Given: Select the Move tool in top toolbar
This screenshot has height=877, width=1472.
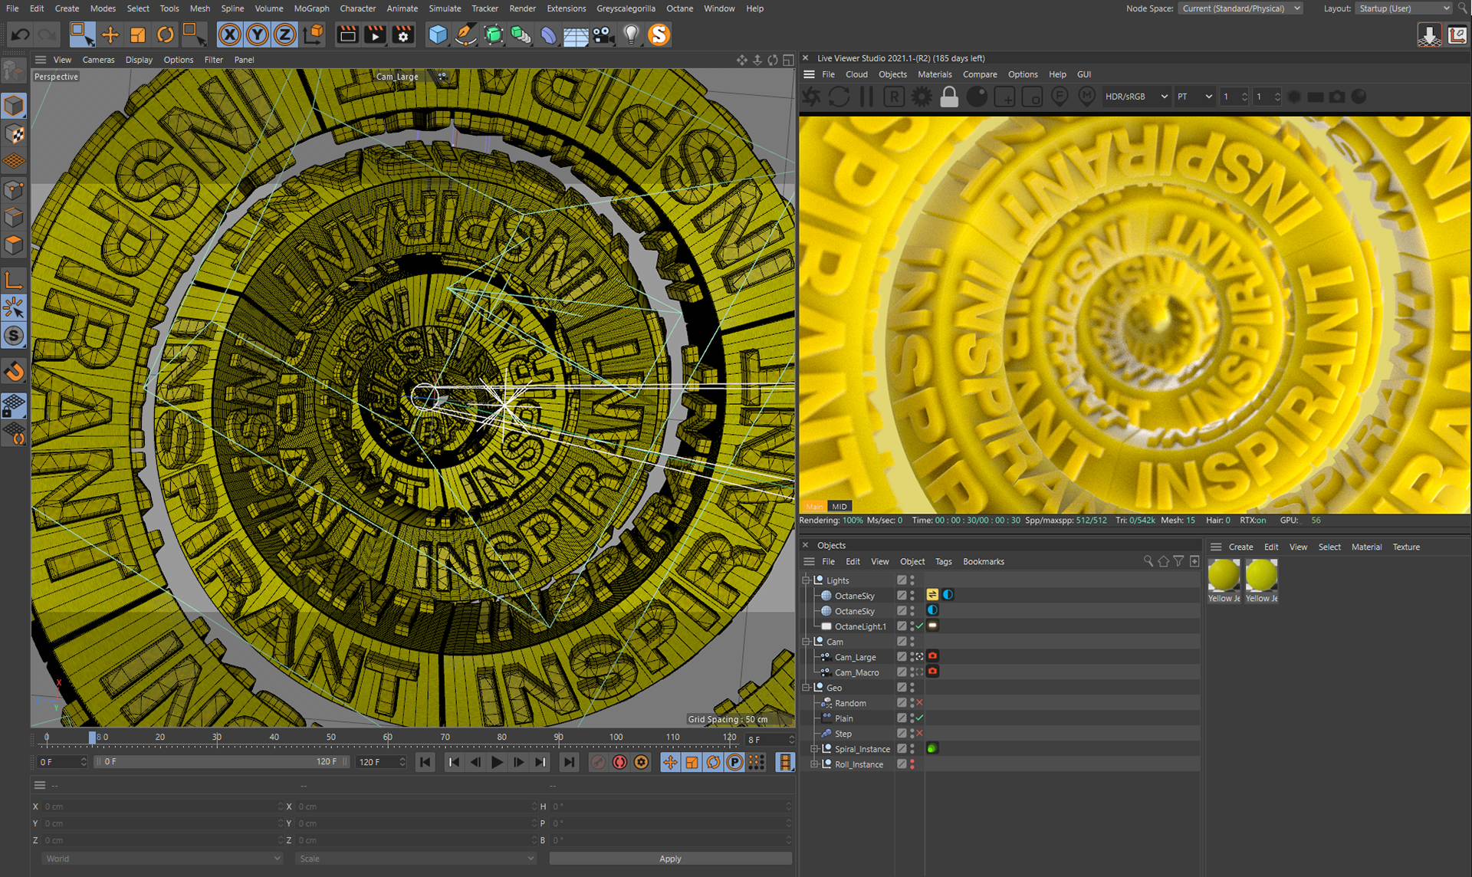Looking at the screenshot, I should [110, 34].
